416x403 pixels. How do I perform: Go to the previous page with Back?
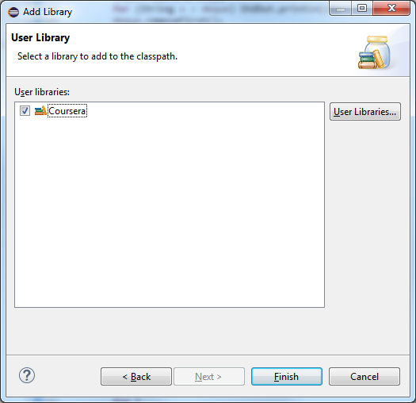tap(136, 377)
